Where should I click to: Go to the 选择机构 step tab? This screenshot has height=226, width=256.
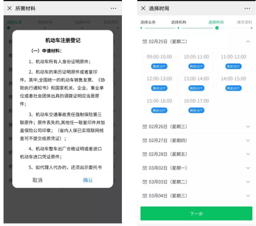click(179, 22)
